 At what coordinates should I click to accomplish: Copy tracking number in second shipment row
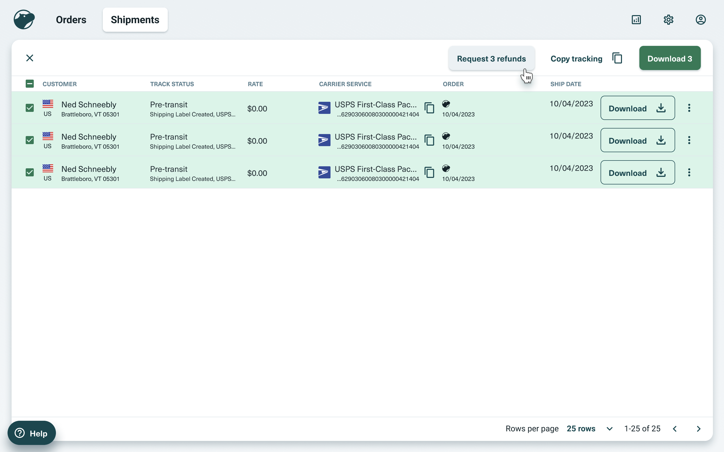tap(429, 140)
